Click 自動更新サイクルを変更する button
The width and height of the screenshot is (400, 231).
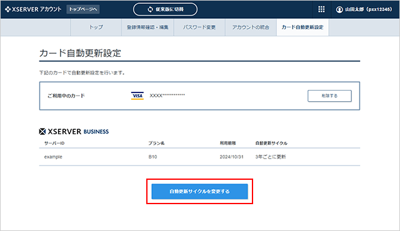pyautogui.click(x=199, y=191)
